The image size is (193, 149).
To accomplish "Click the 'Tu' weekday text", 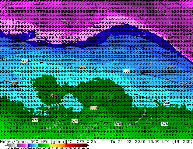I will 113,141.
